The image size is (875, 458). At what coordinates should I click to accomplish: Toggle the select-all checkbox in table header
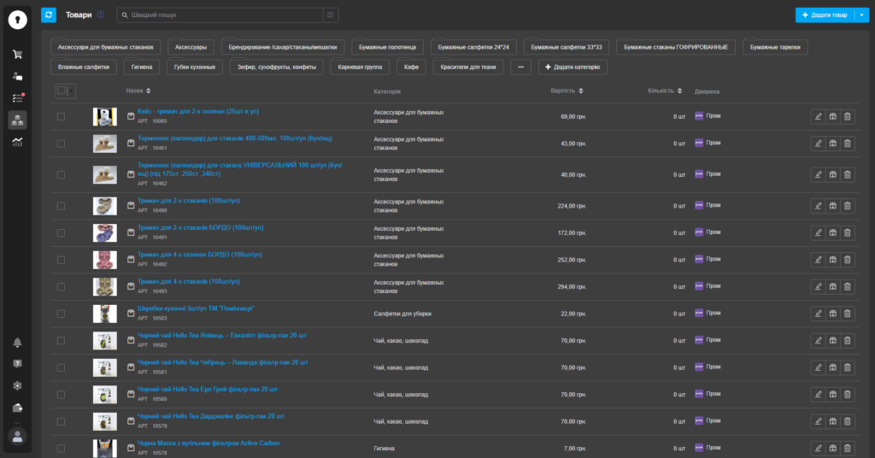62,91
